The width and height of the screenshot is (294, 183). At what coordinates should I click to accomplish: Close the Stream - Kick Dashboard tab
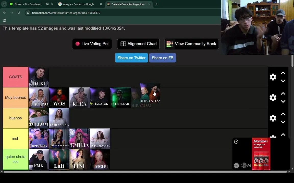52,4
